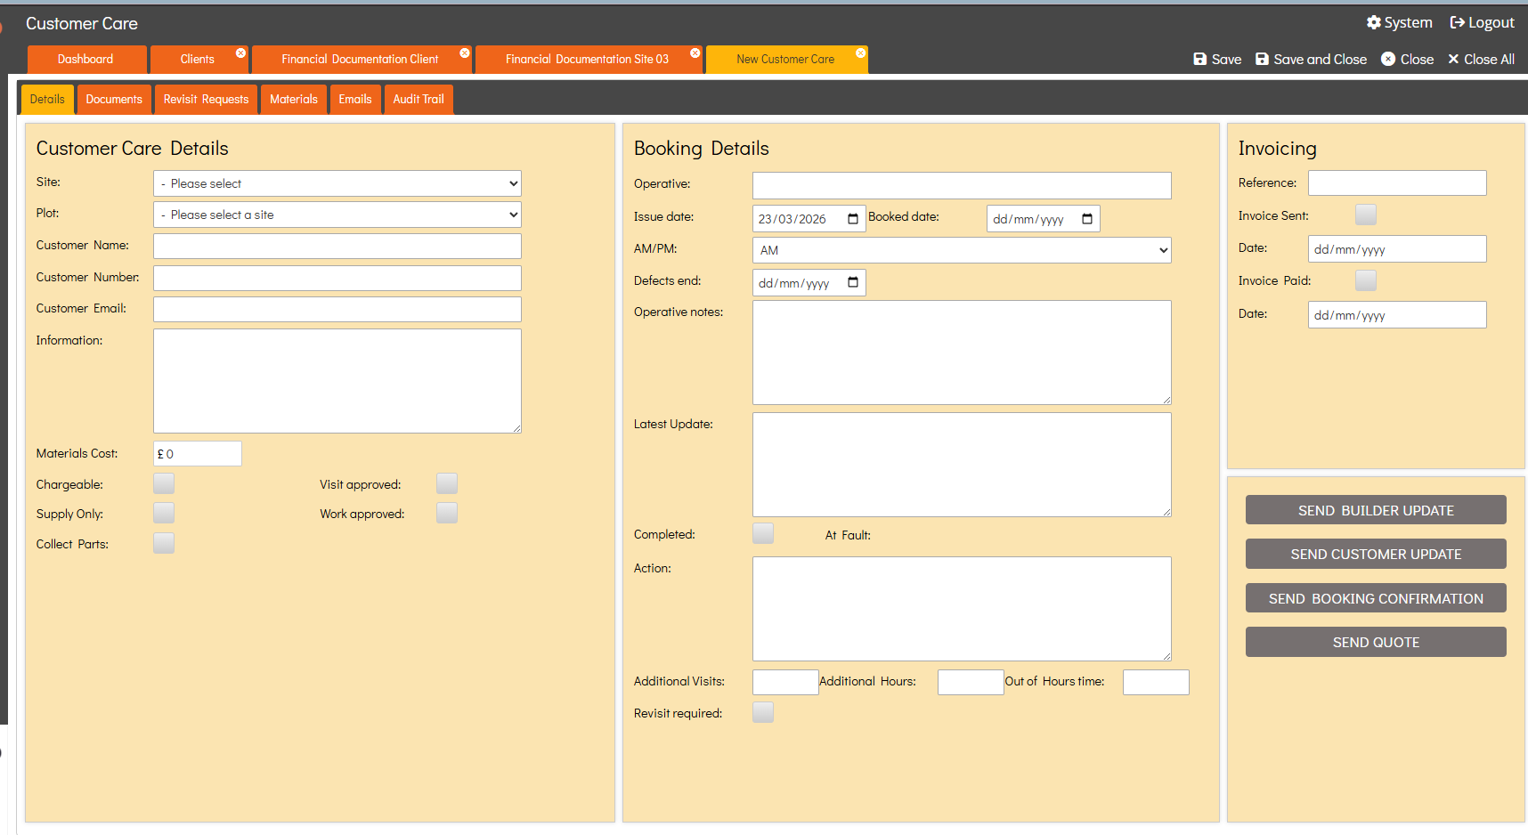Screen dimensions: 1528x835
Task: Open the Financial Documentation Site 03 tab
Action: 589,60
